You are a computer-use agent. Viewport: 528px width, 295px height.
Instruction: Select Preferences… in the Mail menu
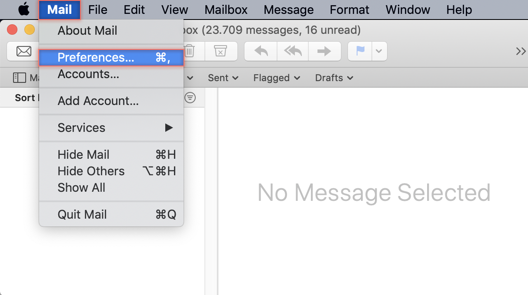pos(111,58)
